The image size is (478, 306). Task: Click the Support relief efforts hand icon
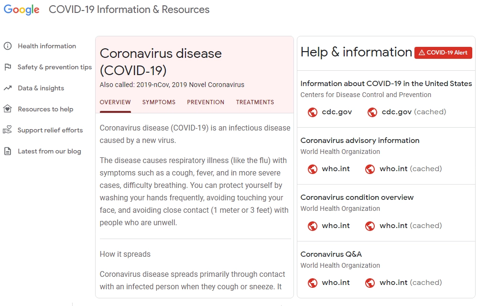click(8, 130)
